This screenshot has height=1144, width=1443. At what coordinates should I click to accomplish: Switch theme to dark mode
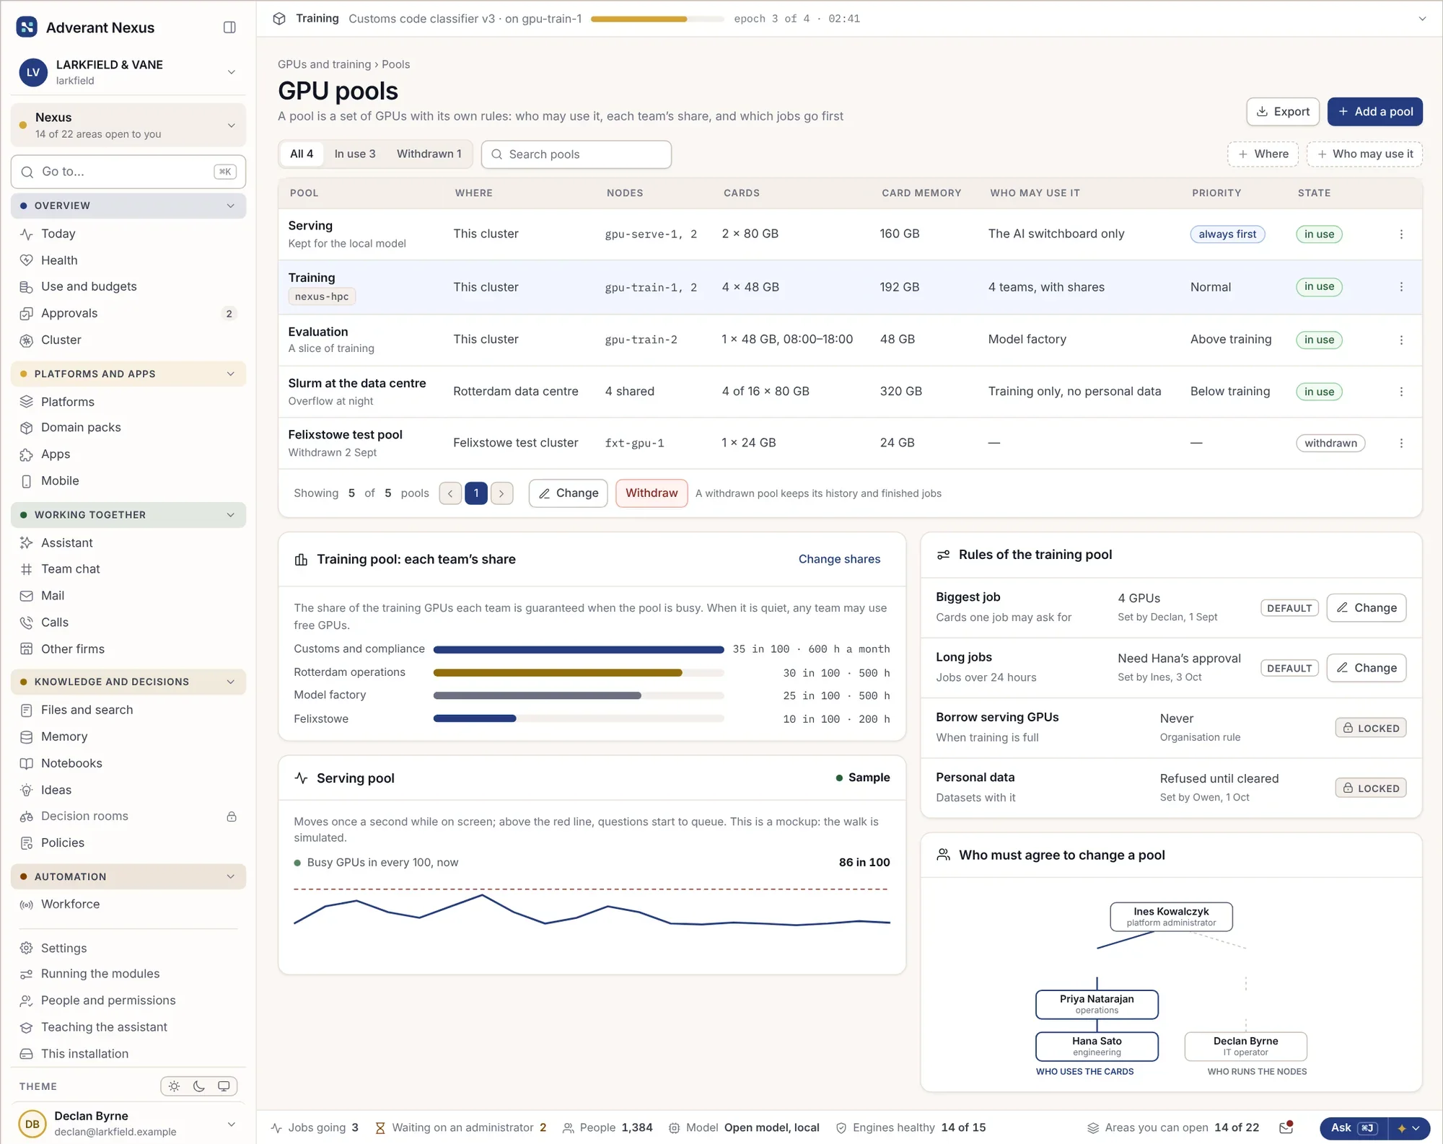(x=199, y=1086)
